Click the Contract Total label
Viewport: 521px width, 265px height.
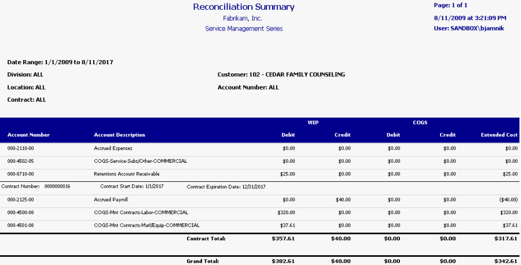[206, 238]
